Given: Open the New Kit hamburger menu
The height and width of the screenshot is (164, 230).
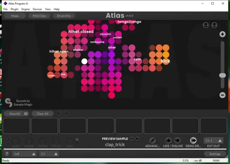Looking at the screenshot, I should [x=26, y=114].
